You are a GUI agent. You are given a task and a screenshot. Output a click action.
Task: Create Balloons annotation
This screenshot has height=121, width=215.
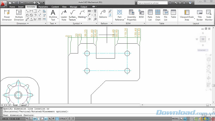pos(103,14)
